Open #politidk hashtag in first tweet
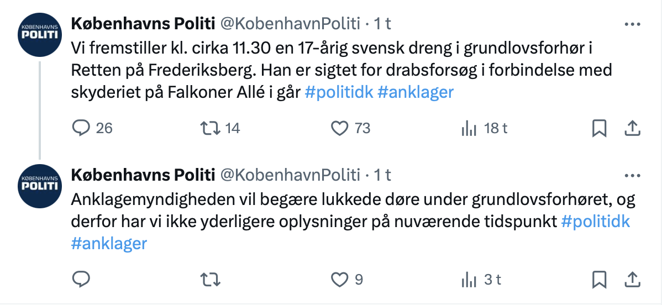The width and height of the screenshot is (662, 305). [x=339, y=92]
